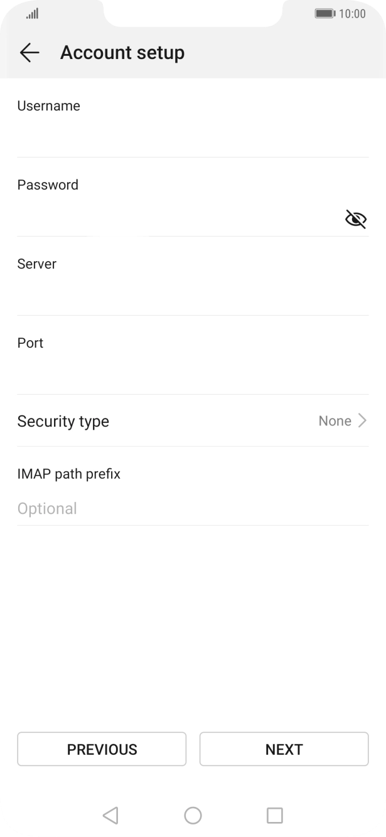386x837 pixels.
Task: Tap the back arrow icon
Action: [x=29, y=53]
